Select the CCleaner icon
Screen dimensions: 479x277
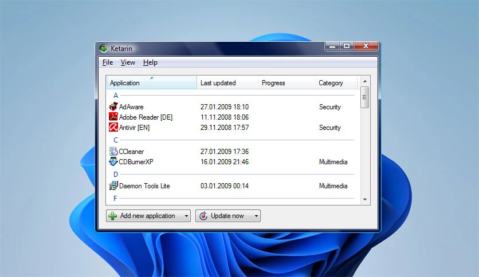[113, 151]
